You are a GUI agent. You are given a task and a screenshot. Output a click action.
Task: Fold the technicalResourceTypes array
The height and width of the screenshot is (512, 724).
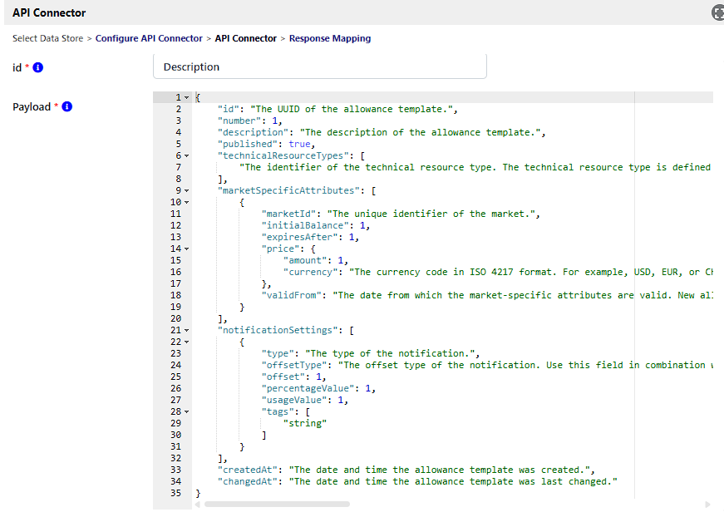(x=187, y=156)
